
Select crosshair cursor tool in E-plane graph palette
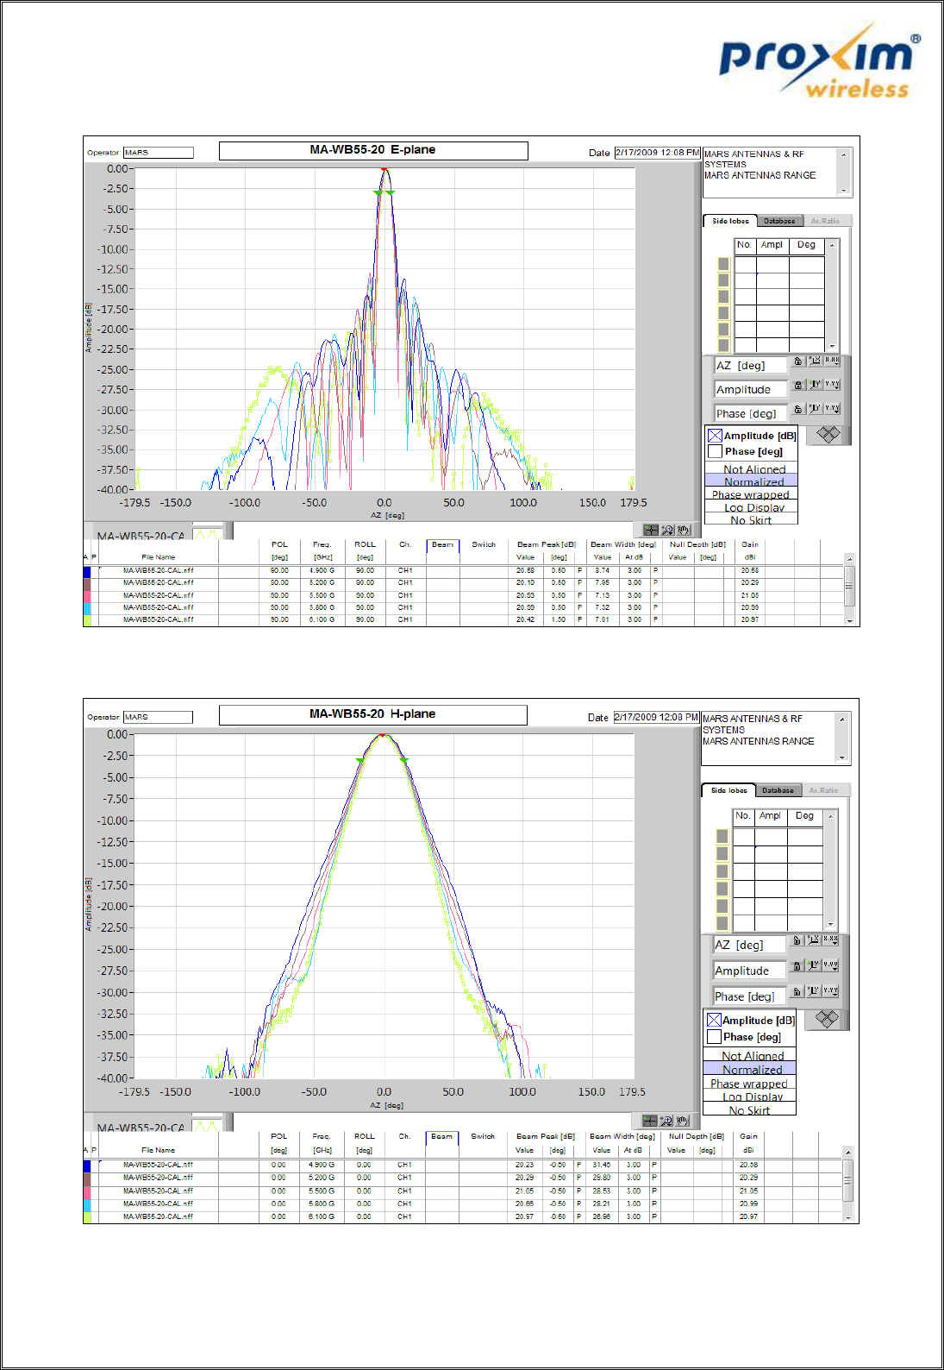coord(651,530)
